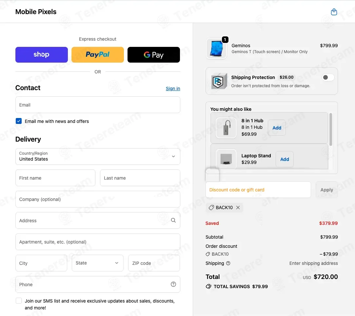355x316 pixels.
Task: Click the Laptop Stand $29.99 price
Action: 249,162
